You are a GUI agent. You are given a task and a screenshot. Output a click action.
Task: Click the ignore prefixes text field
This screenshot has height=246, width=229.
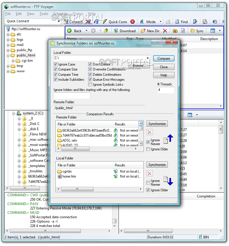click(72, 96)
